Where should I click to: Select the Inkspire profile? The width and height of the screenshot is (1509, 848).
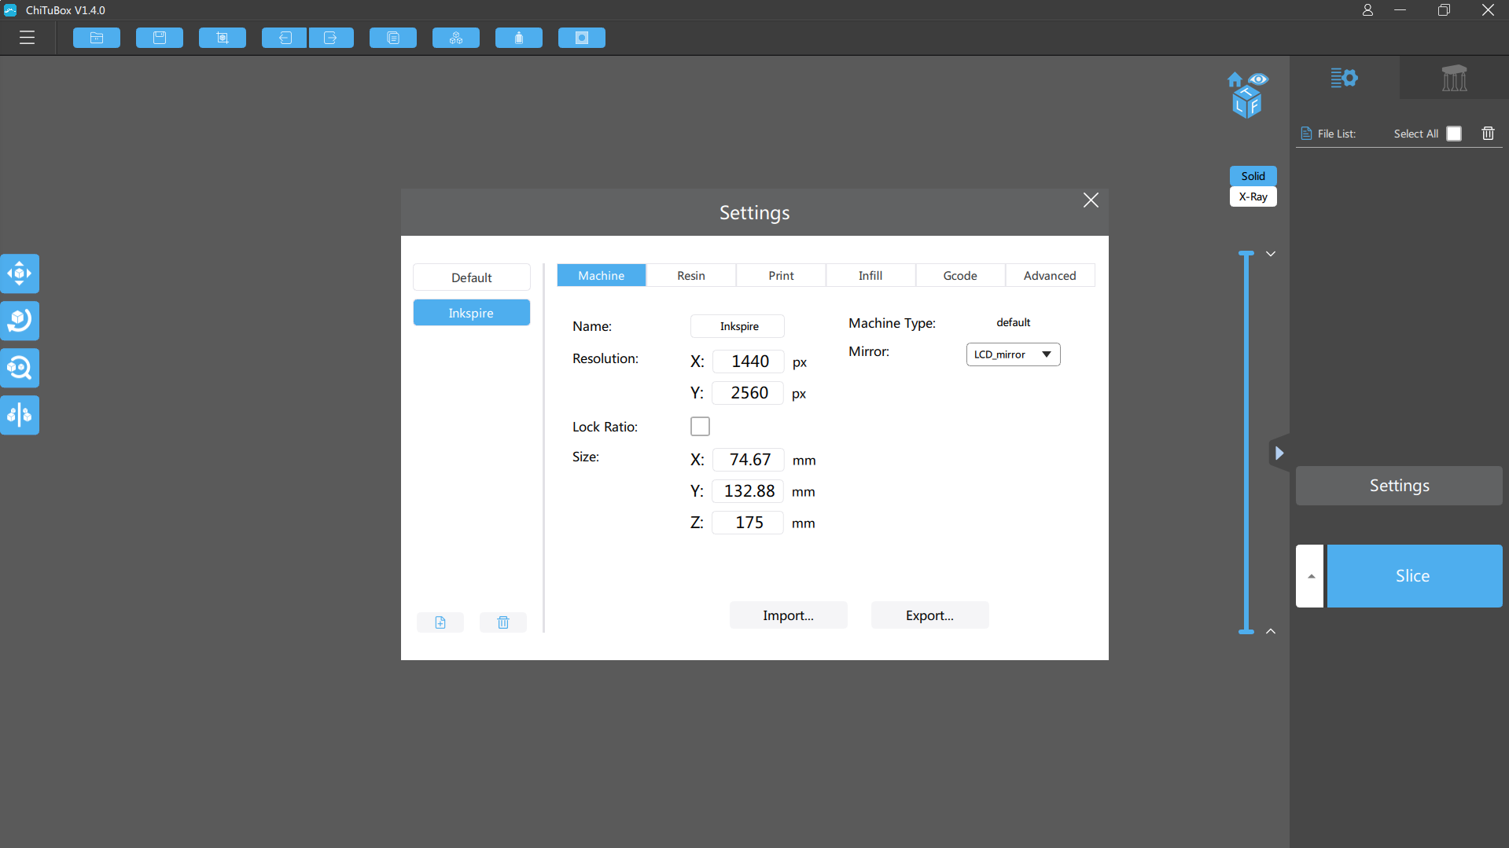pos(472,313)
